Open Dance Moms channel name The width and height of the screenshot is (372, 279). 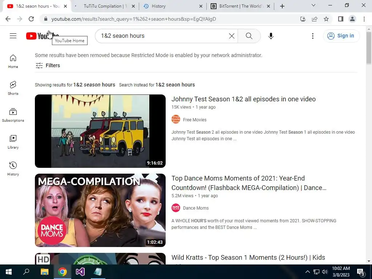[x=196, y=208]
